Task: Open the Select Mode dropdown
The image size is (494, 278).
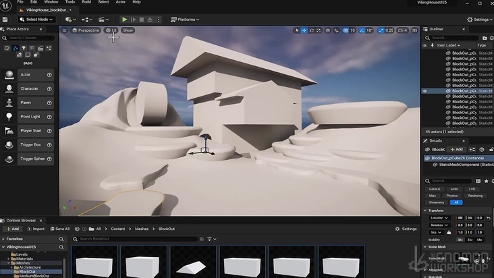Action: pos(36,20)
